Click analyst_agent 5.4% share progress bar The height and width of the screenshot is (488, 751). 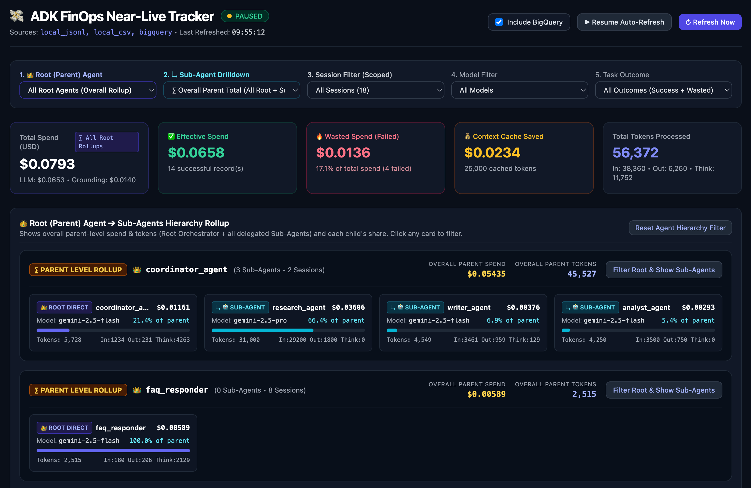638,330
